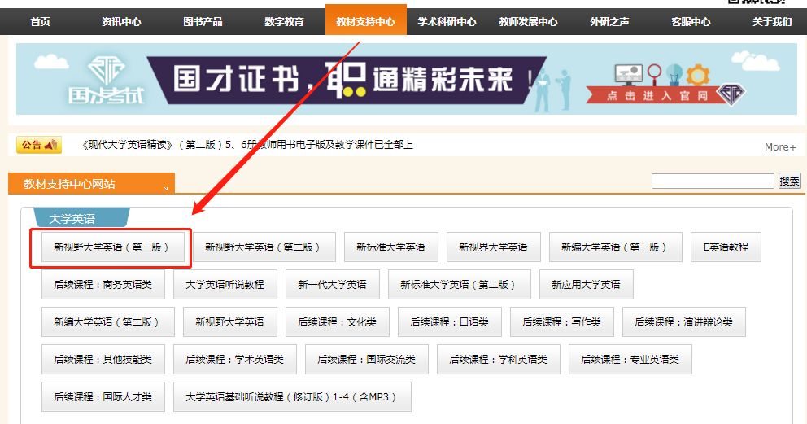Screen dimensions: 807x424
Task: Focus the search text box
Action: click(713, 181)
